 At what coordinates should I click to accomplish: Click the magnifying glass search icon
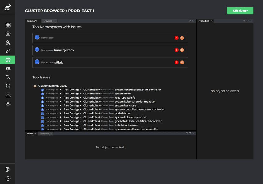(x=8, y=77)
